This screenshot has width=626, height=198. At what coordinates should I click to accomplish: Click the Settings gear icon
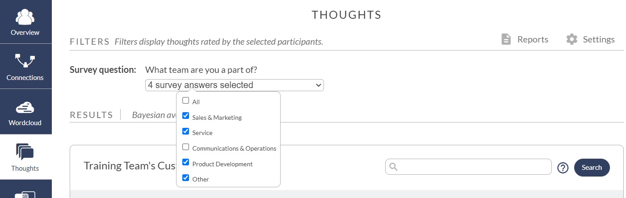pos(571,39)
